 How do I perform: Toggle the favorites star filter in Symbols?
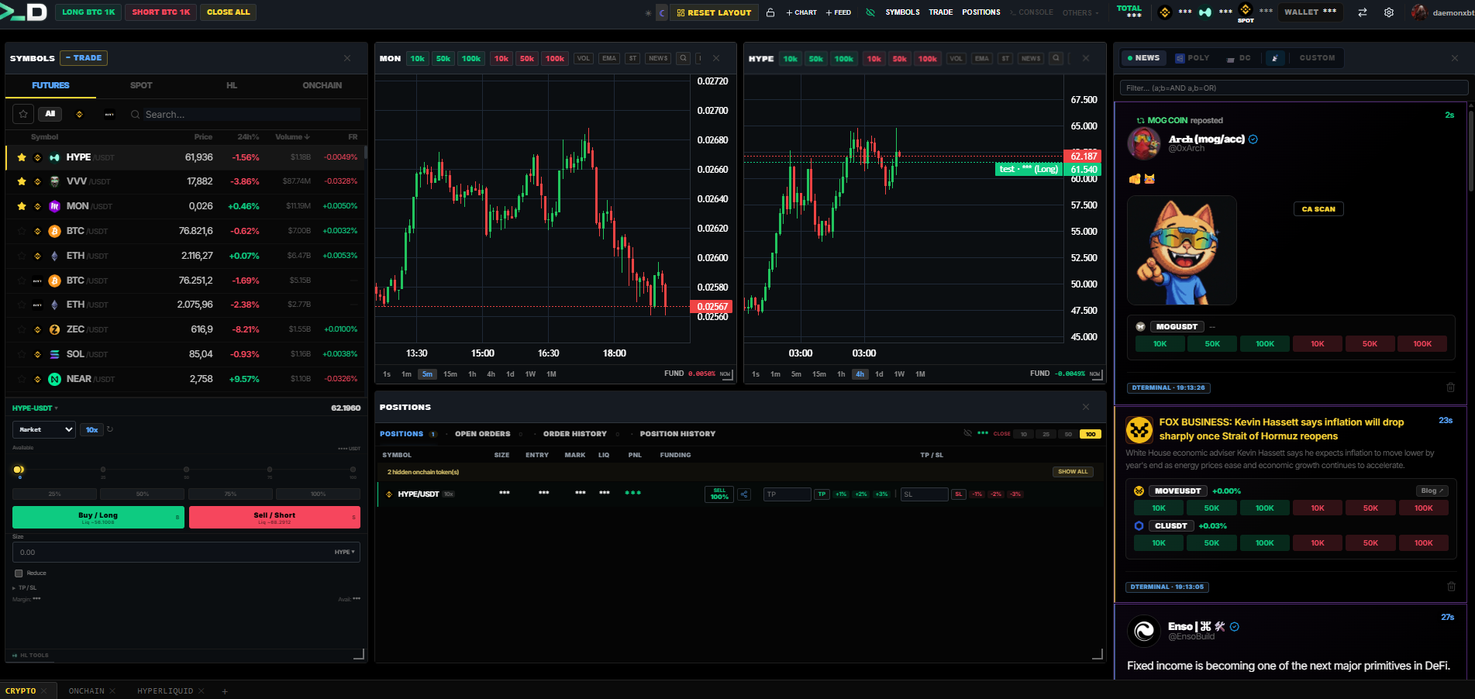[x=23, y=114]
